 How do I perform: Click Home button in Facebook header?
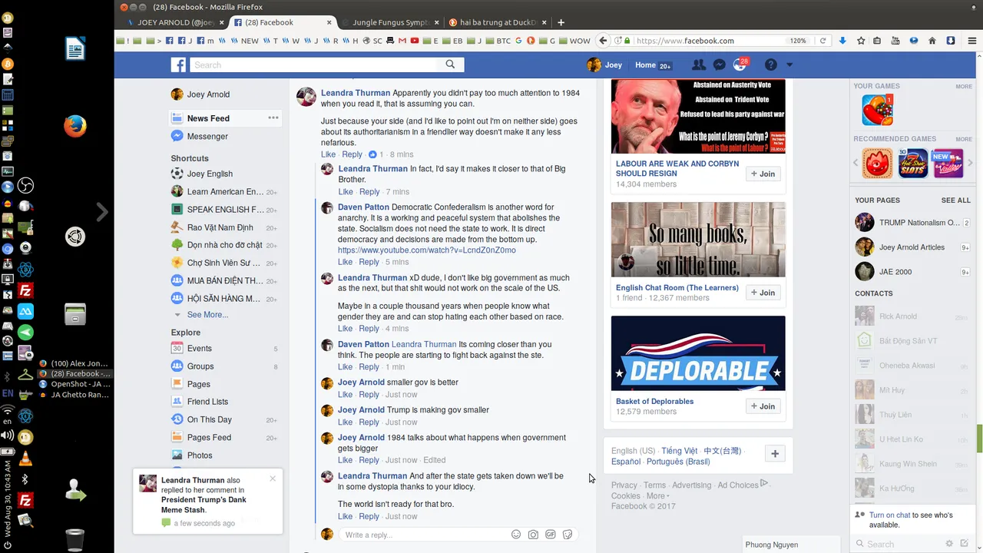(645, 65)
